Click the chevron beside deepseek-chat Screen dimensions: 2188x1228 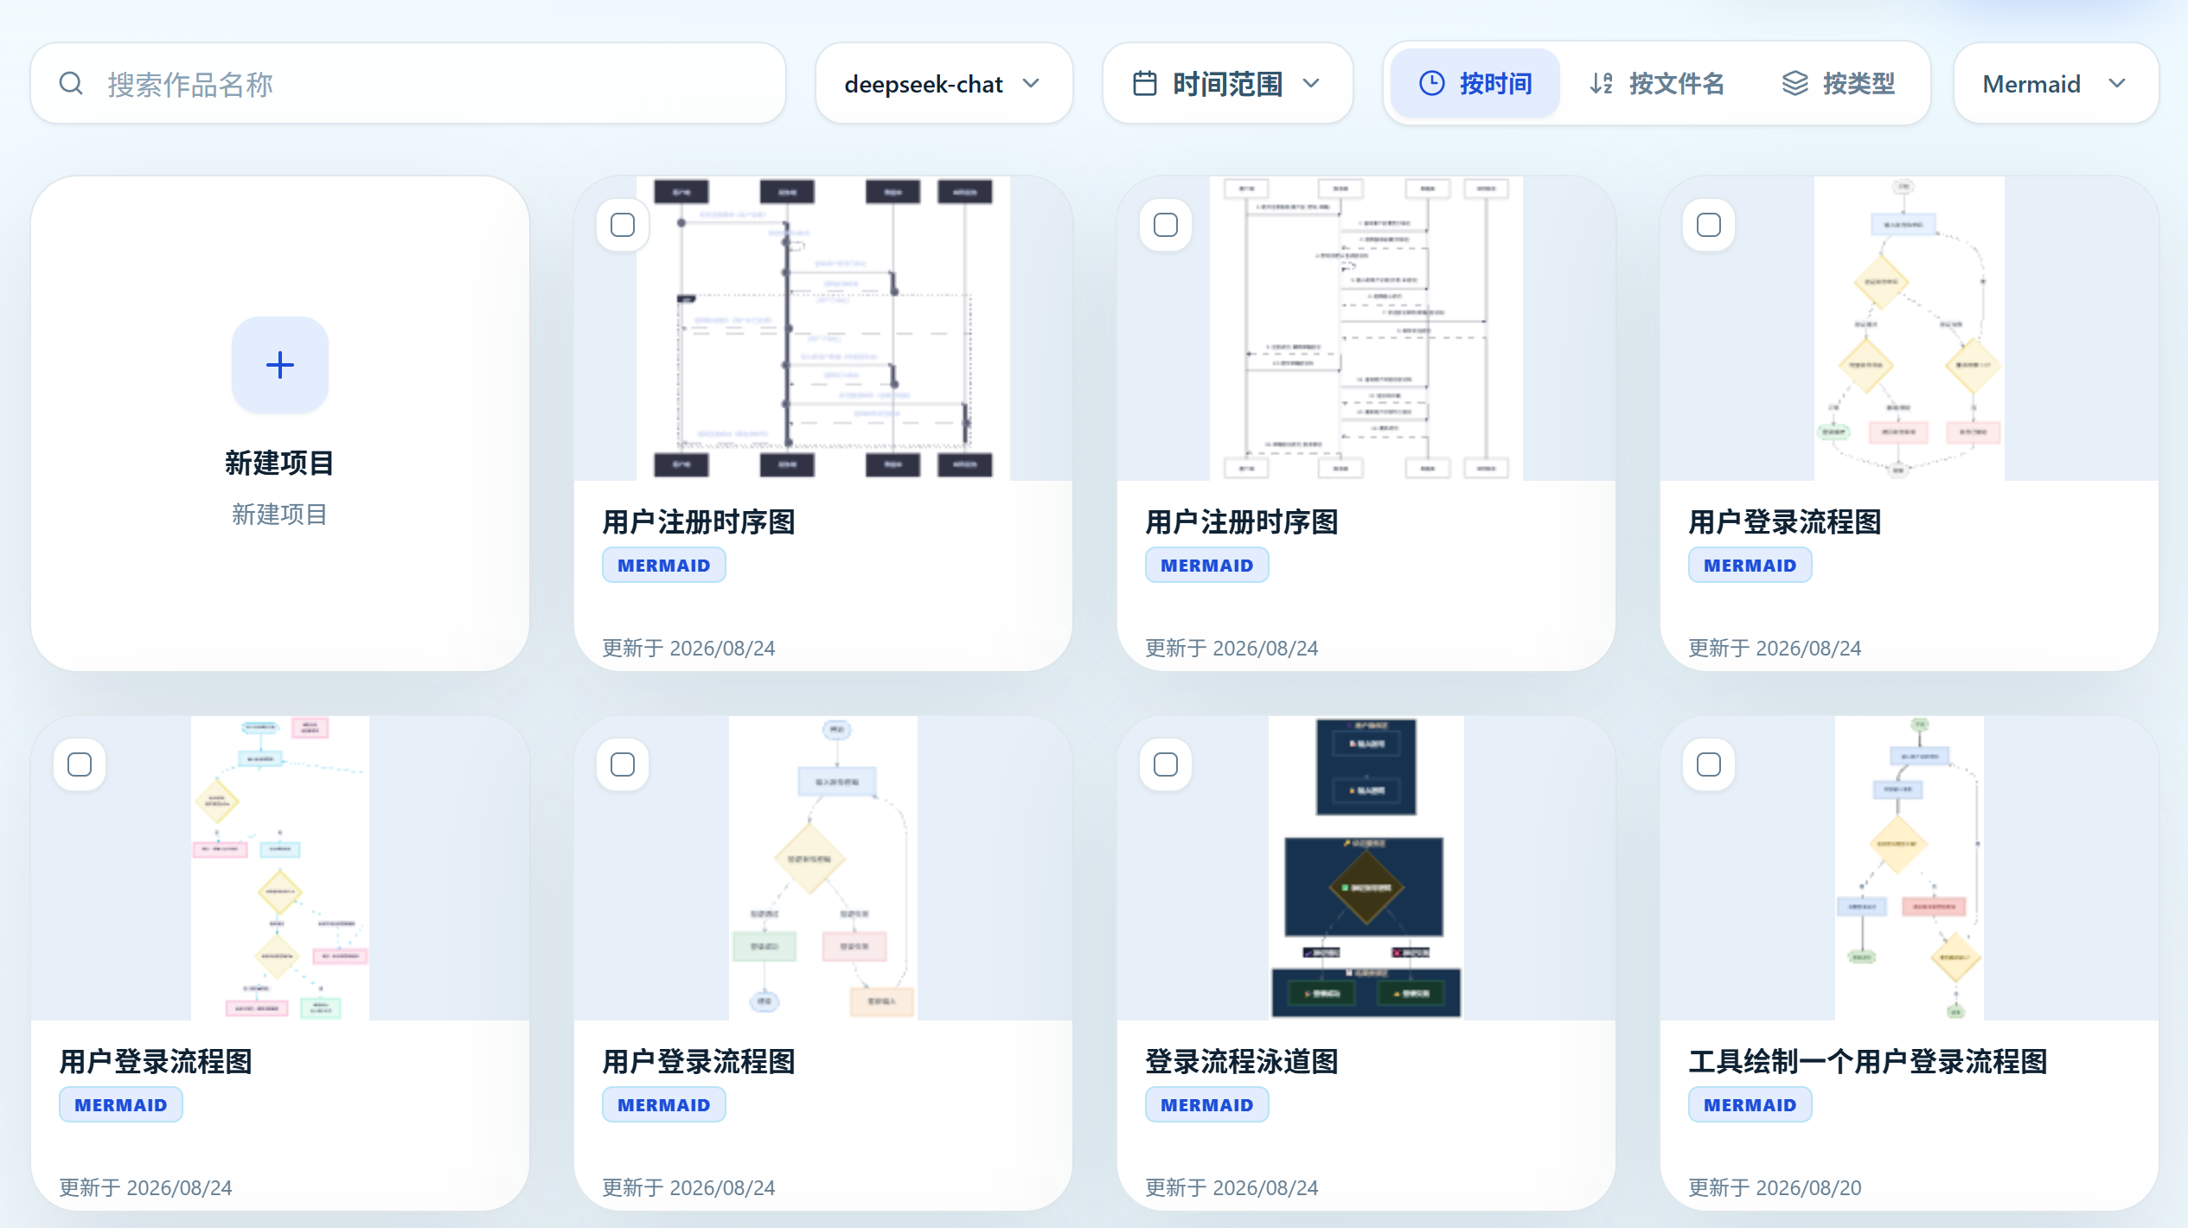click(x=1031, y=84)
